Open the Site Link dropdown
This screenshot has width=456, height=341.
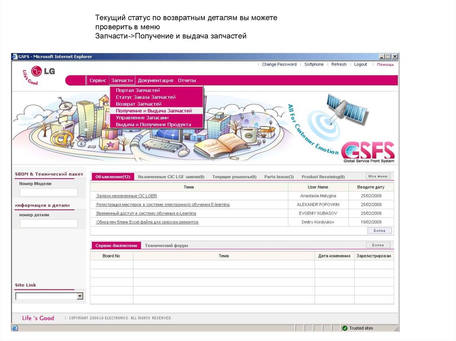coord(80,296)
